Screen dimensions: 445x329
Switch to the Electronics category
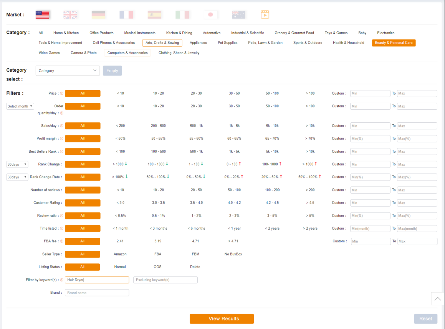(x=386, y=33)
